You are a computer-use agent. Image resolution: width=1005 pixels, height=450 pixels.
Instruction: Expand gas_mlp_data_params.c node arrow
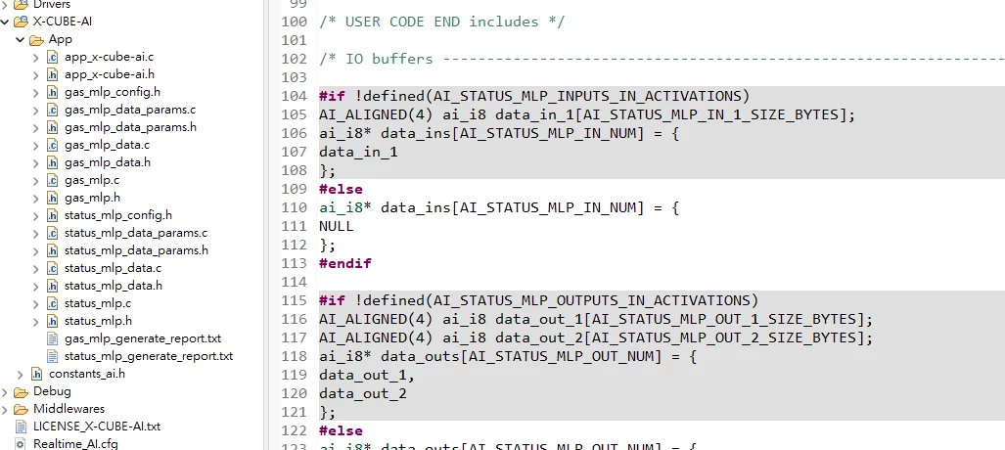(36, 110)
